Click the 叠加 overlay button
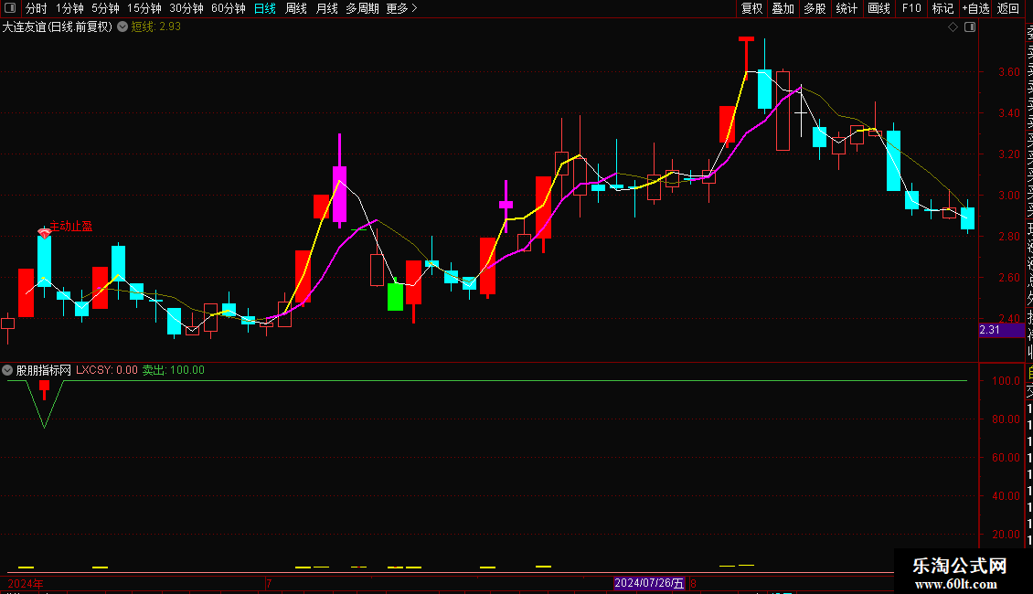Screen dimensions: 1033x594 pyautogui.click(x=783, y=8)
